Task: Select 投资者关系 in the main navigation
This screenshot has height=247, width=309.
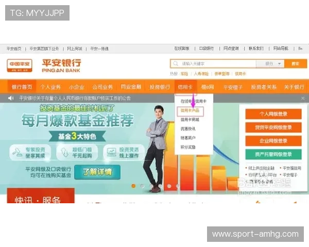Action: (x=264, y=87)
